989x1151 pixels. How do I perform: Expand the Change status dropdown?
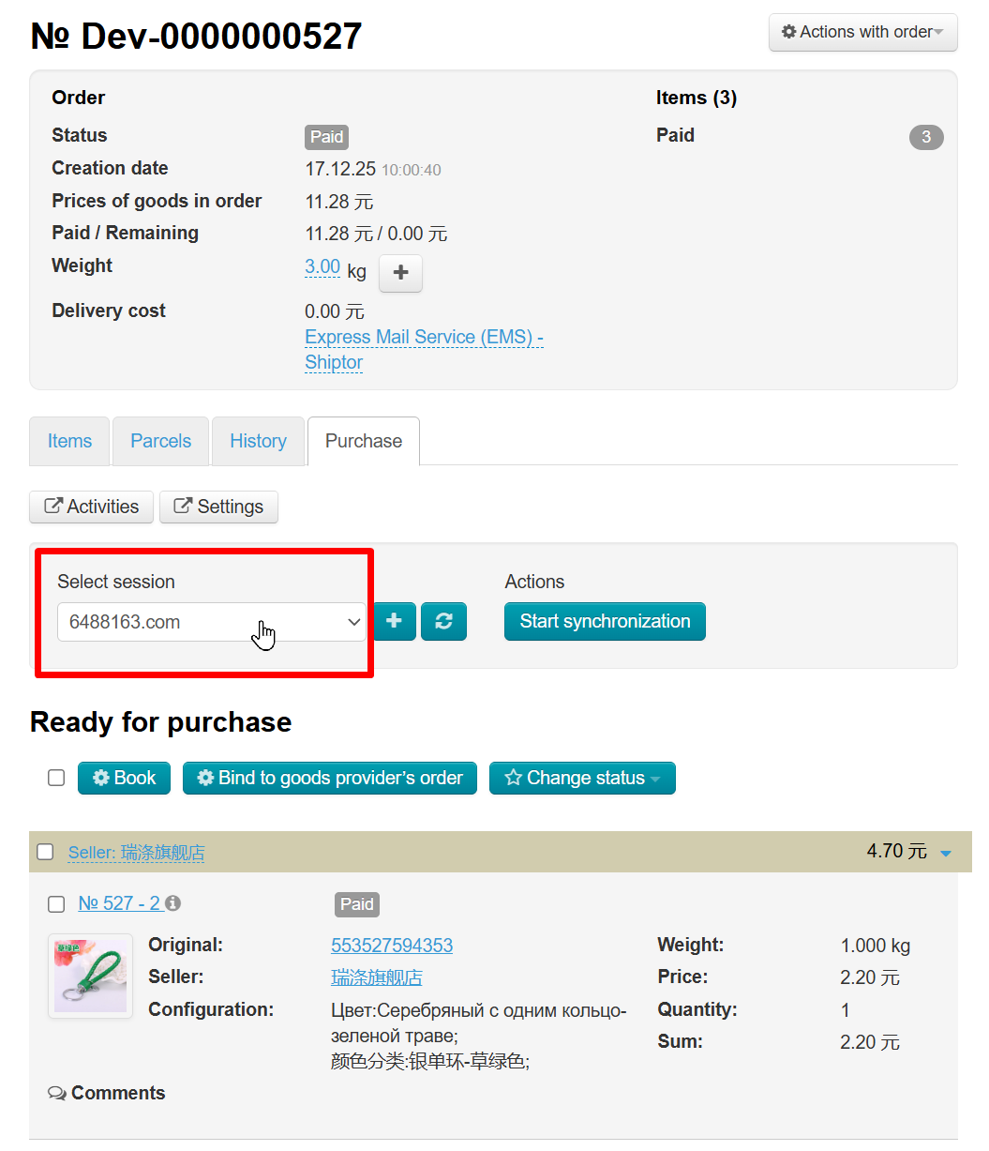tap(582, 779)
